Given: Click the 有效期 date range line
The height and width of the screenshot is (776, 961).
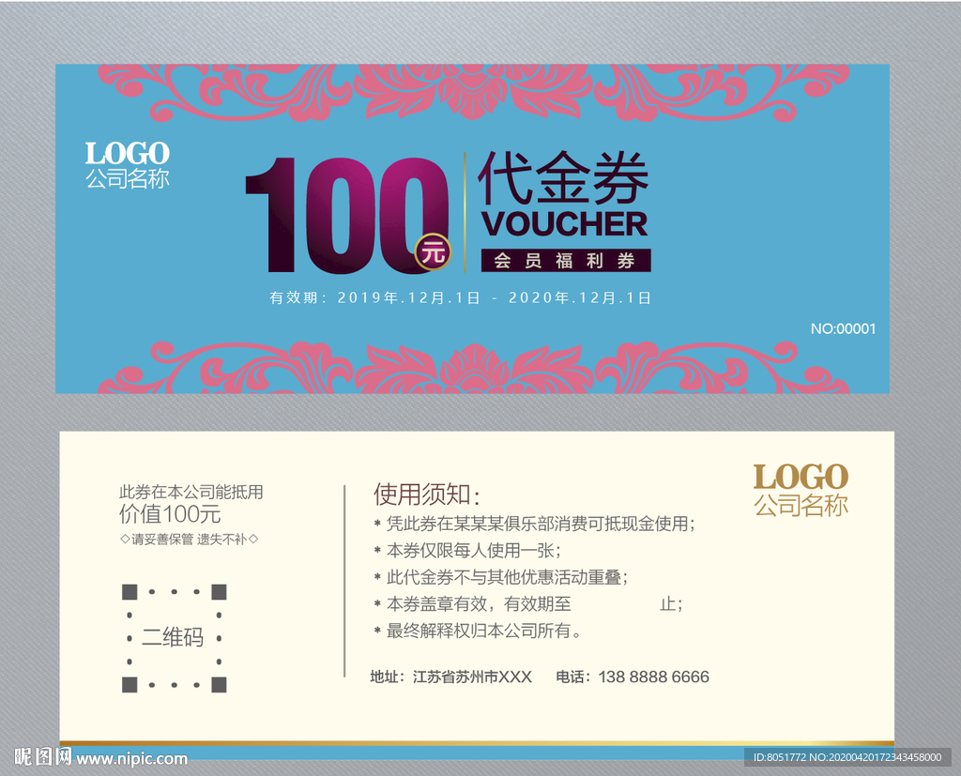Looking at the screenshot, I should pos(460,297).
